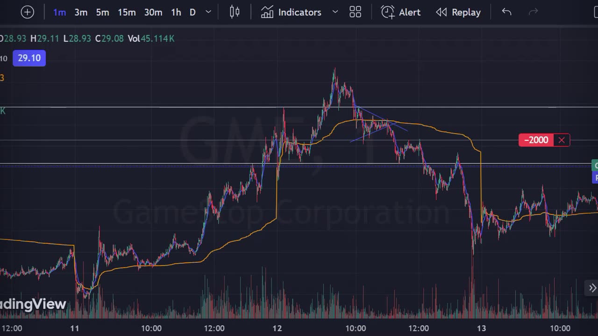Click the TradingView logo

pyautogui.click(x=33, y=305)
